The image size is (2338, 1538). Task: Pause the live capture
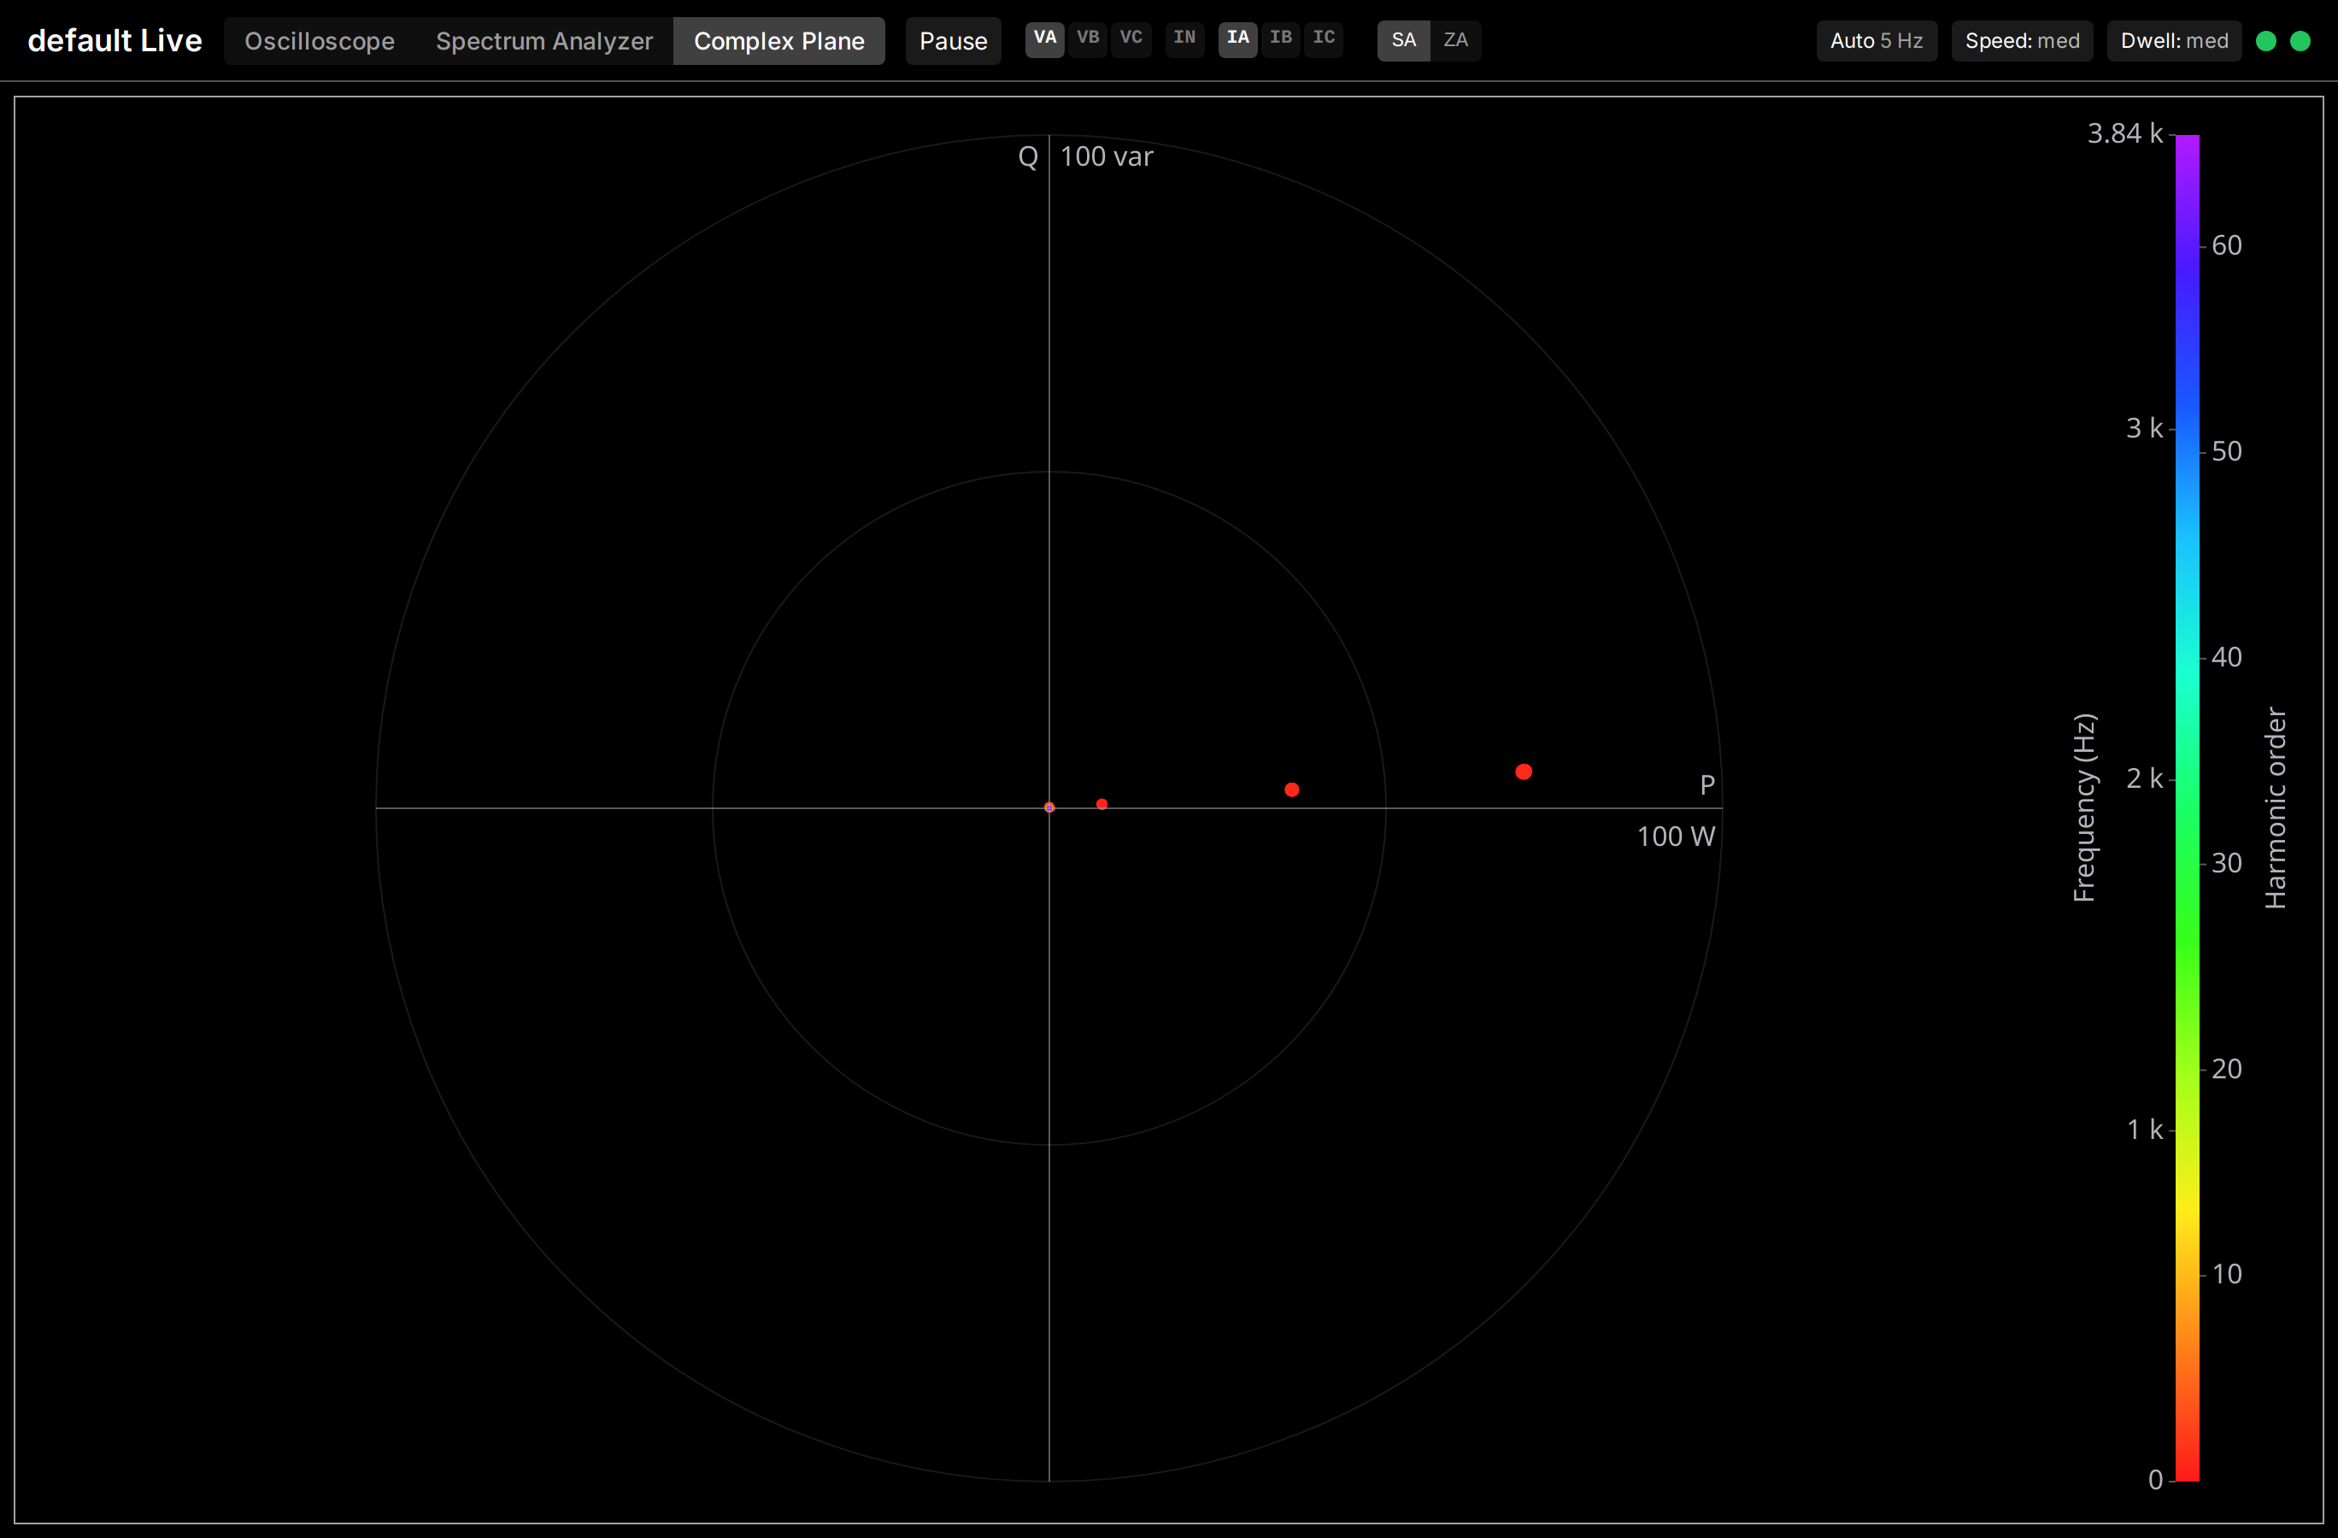click(x=953, y=41)
